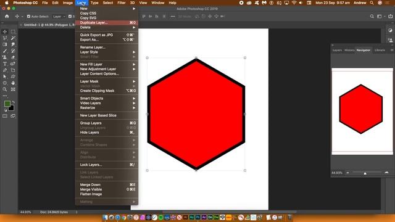Expand the New Fill Layer submenu

point(107,64)
